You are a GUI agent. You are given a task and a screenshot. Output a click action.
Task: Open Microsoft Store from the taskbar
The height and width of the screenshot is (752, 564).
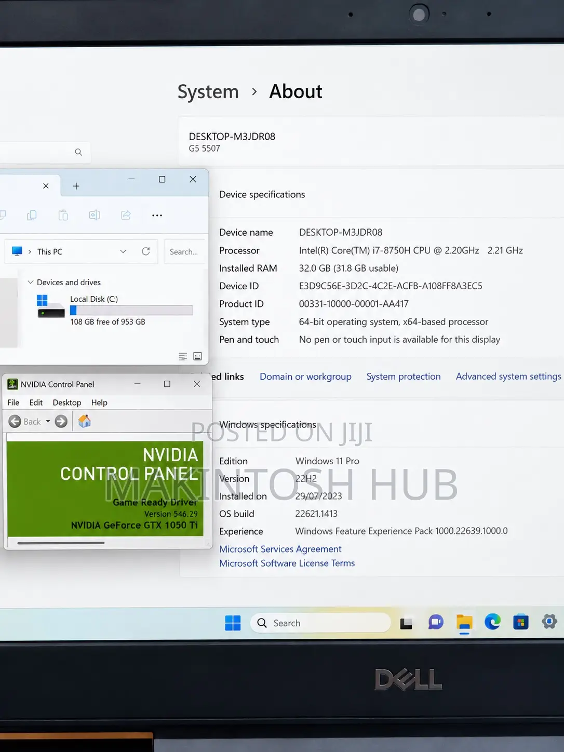coord(521,622)
